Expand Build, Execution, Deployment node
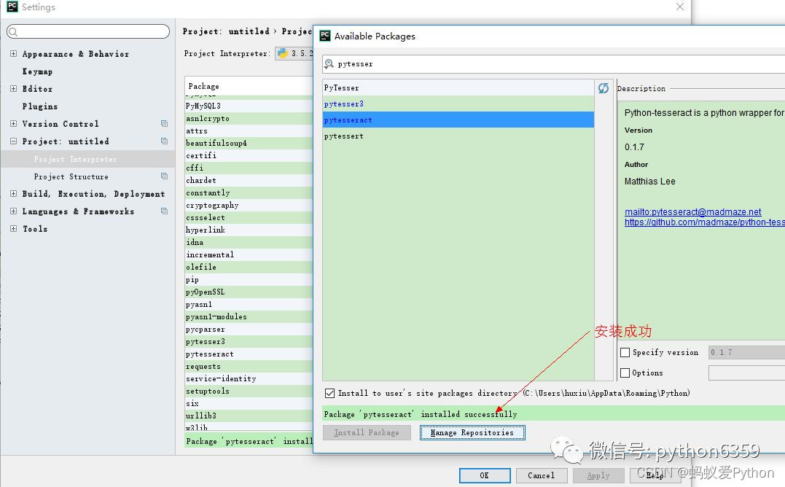The height and width of the screenshot is (487, 785). [x=14, y=194]
